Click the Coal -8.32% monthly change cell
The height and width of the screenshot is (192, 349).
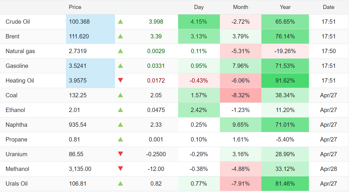pos(241,95)
